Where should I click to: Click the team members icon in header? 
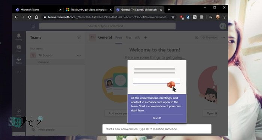point(197,38)
